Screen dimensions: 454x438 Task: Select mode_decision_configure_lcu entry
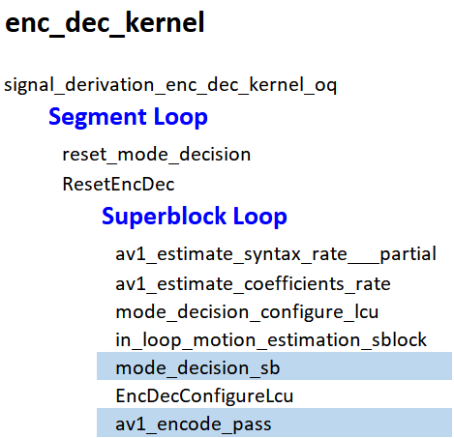247,312
